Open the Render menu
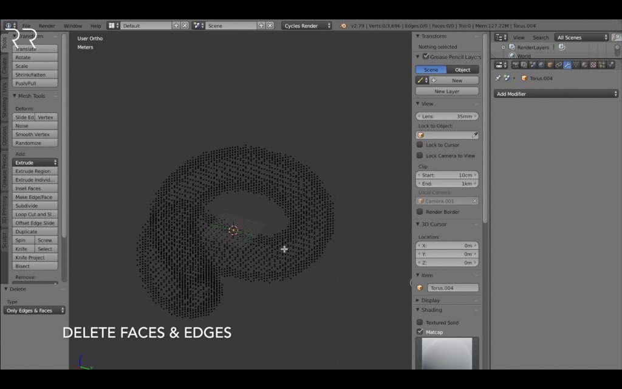The width and height of the screenshot is (622, 389). pos(47,26)
